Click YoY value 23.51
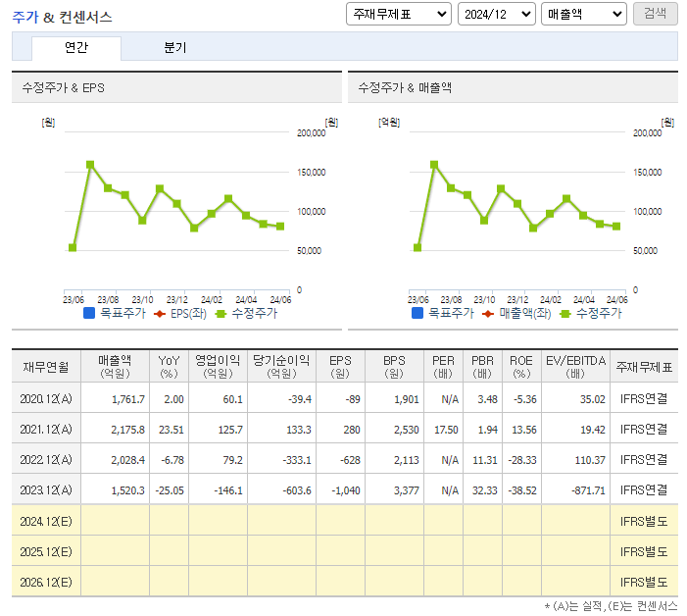The height and width of the screenshot is (616, 687). coord(172,430)
